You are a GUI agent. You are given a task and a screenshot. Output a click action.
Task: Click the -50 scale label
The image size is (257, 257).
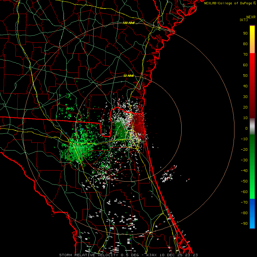tap(244, 181)
